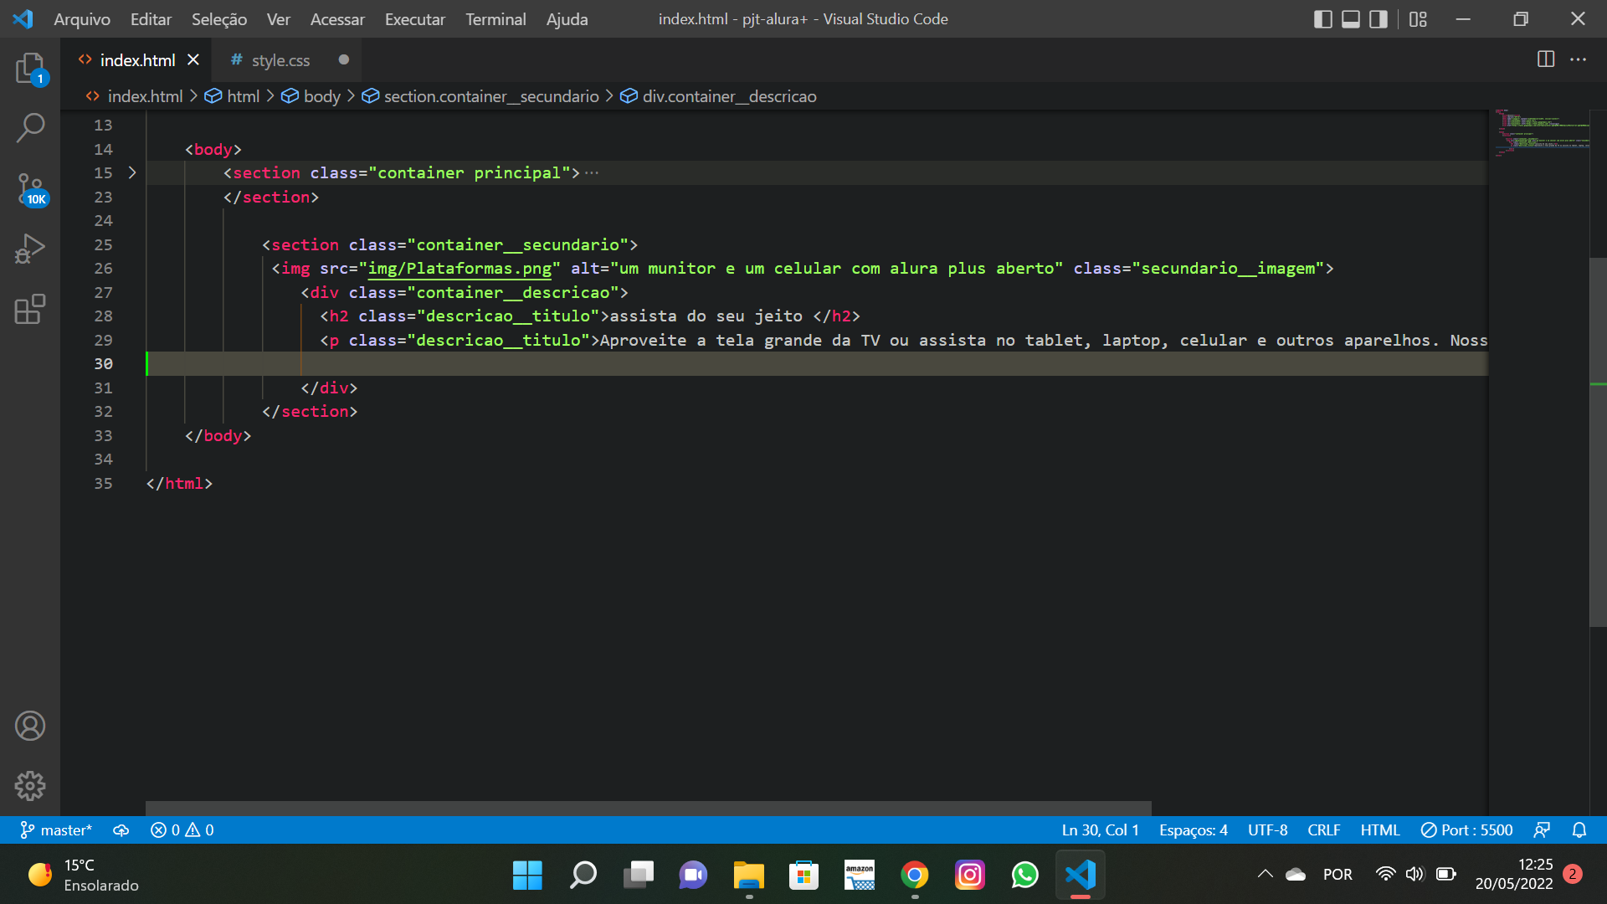Click line number 30 in gutter
This screenshot has height=904, width=1607.
pyautogui.click(x=103, y=363)
